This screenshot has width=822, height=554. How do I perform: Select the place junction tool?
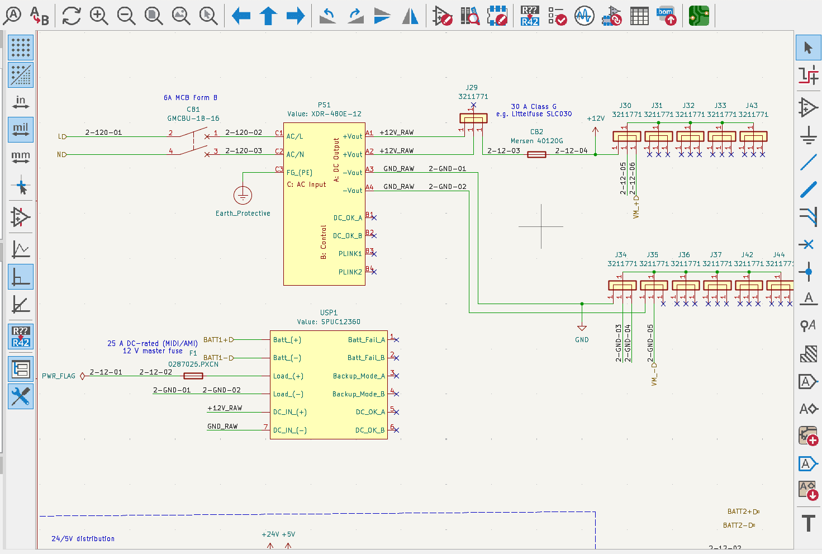coord(808,272)
